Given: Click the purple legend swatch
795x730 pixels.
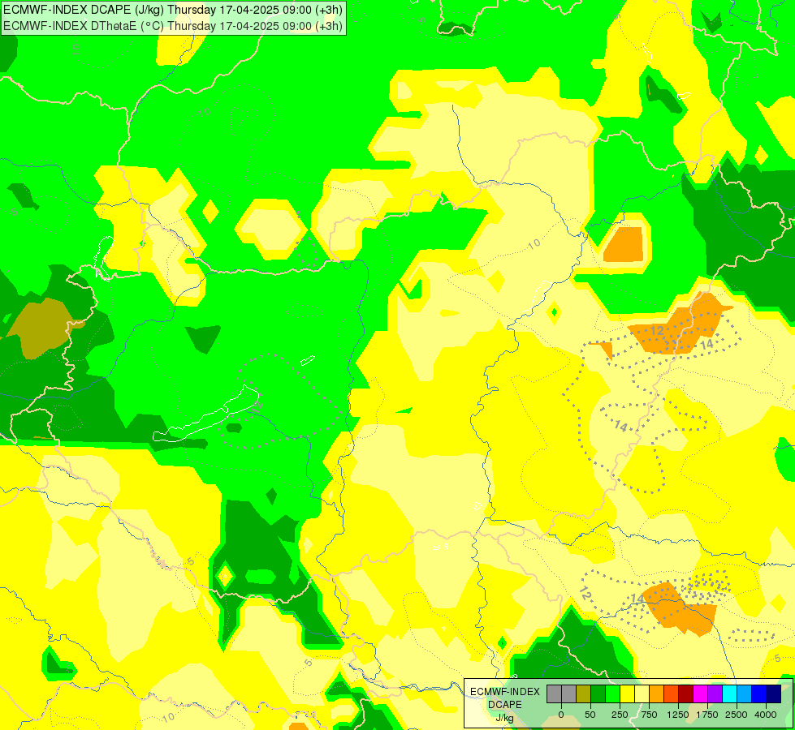Looking at the screenshot, I should (x=715, y=694).
